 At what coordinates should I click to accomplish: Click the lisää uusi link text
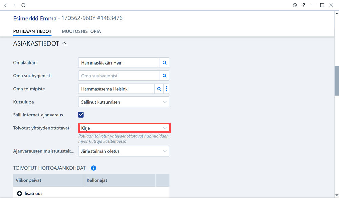pos(34,193)
